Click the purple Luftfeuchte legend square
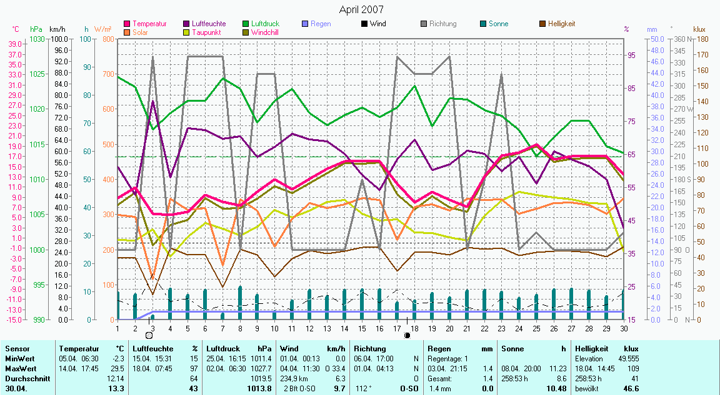This screenshot has height=395, width=720. pyautogui.click(x=187, y=24)
